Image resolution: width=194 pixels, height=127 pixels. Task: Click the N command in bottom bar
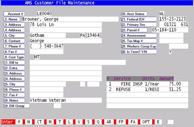click(x=29, y=122)
